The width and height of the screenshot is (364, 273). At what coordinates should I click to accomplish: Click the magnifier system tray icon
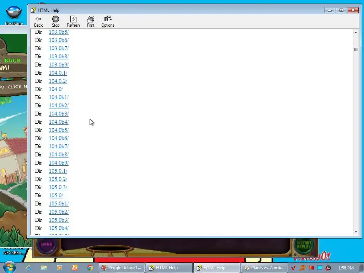(x=302, y=268)
